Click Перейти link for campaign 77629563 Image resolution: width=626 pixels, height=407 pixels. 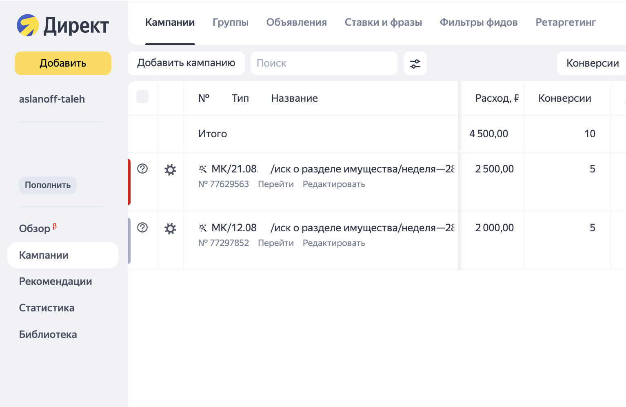click(x=275, y=184)
